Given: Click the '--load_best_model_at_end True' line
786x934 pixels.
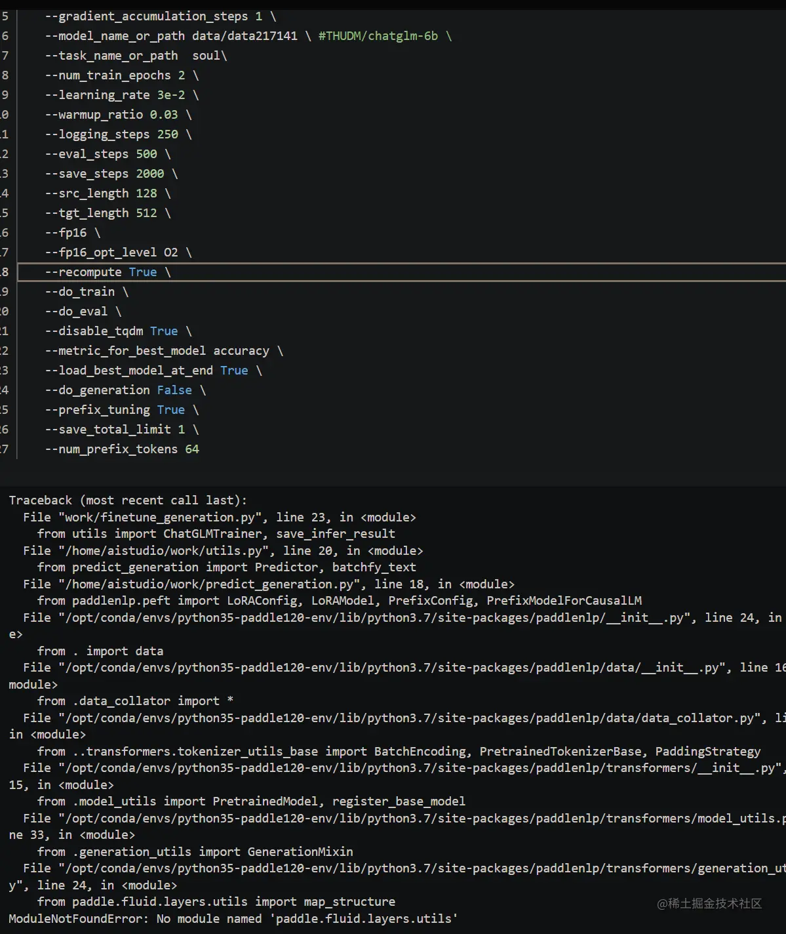Looking at the screenshot, I should click(153, 370).
